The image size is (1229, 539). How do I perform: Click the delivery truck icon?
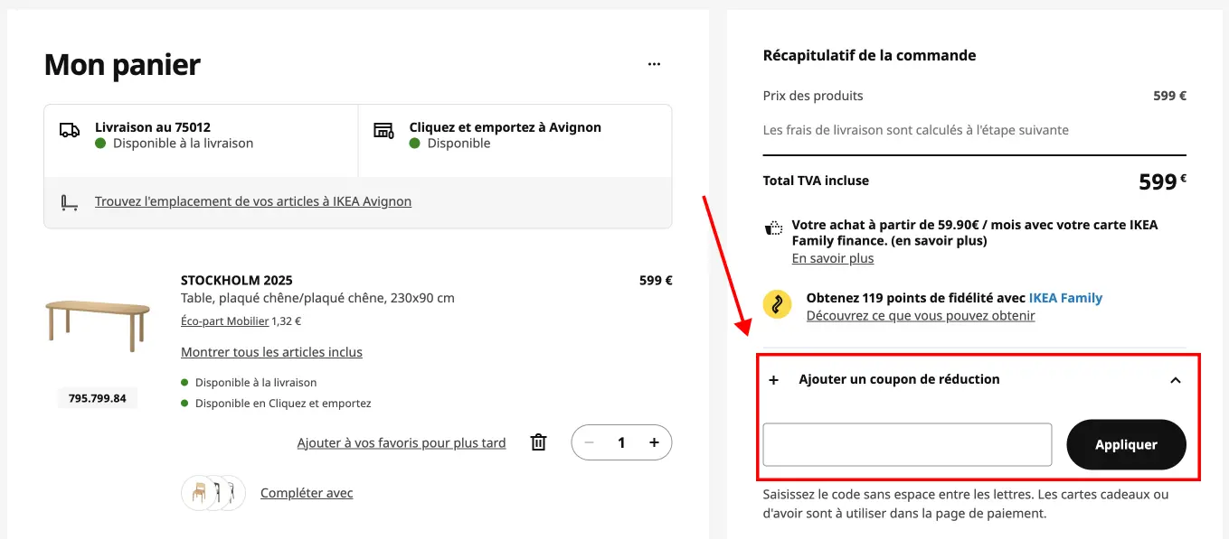point(70,130)
